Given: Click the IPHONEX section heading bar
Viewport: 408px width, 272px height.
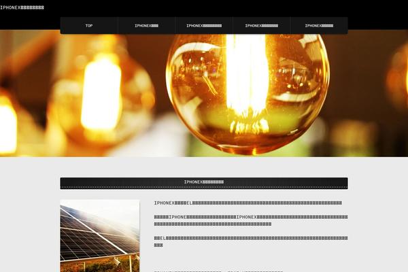Looking at the screenshot, I should (204, 183).
